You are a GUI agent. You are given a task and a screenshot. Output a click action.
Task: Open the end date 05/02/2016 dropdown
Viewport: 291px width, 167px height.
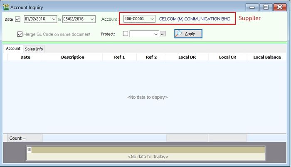coord(92,19)
